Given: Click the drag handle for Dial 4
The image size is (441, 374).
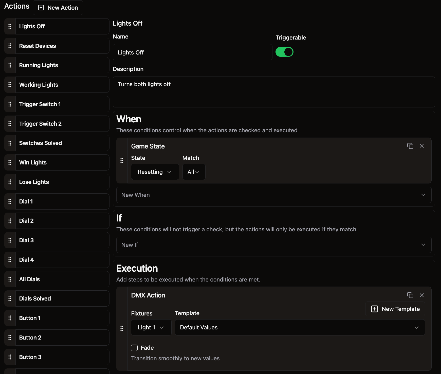Looking at the screenshot, I should (x=10, y=260).
